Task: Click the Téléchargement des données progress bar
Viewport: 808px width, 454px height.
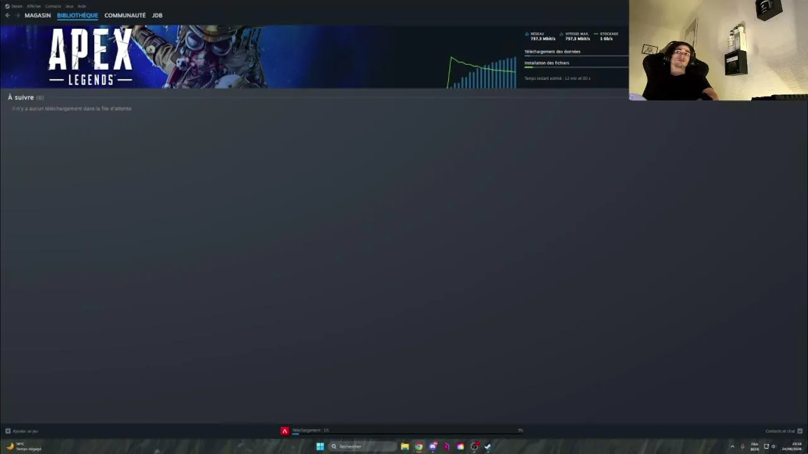Action: tap(576, 55)
